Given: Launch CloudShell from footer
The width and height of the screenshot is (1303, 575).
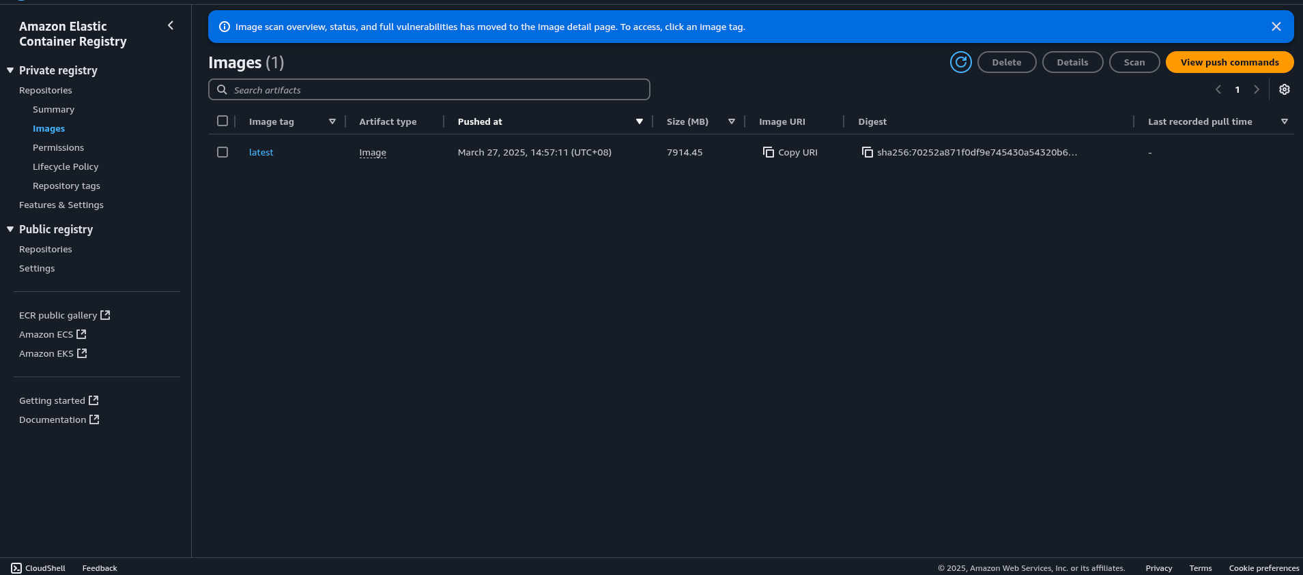Looking at the screenshot, I should point(38,568).
